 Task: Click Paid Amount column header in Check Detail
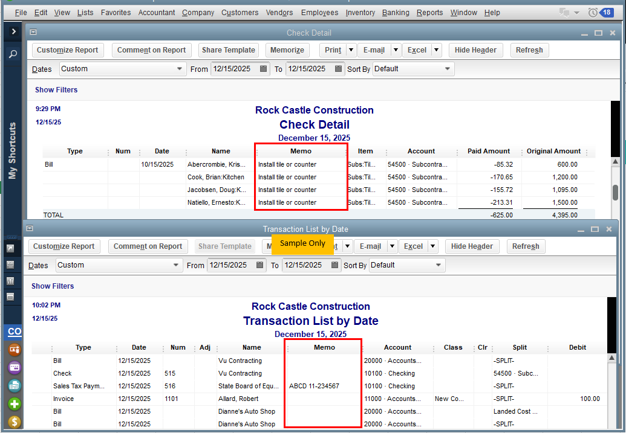pos(489,151)
